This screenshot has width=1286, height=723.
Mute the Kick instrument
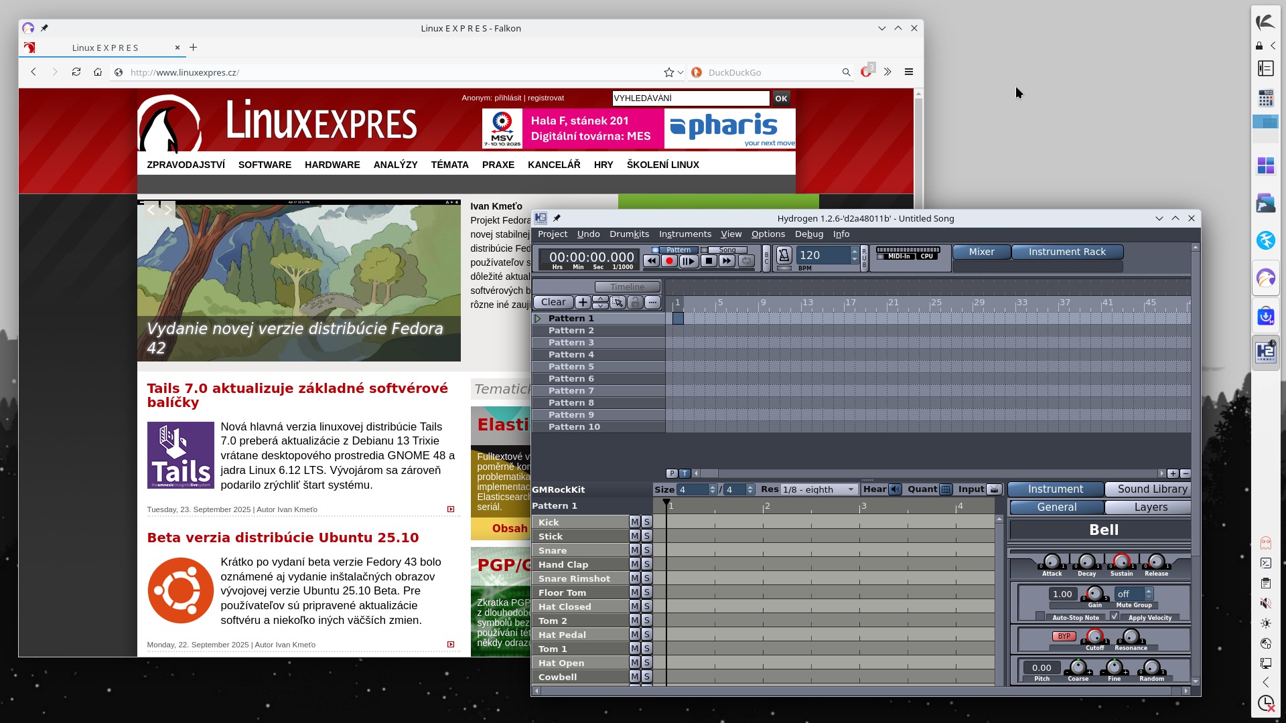pos(634,522)
